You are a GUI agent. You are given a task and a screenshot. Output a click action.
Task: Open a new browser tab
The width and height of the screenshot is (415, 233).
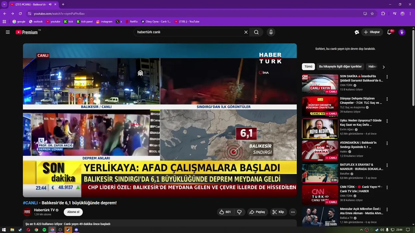click(x=63, y=5)
